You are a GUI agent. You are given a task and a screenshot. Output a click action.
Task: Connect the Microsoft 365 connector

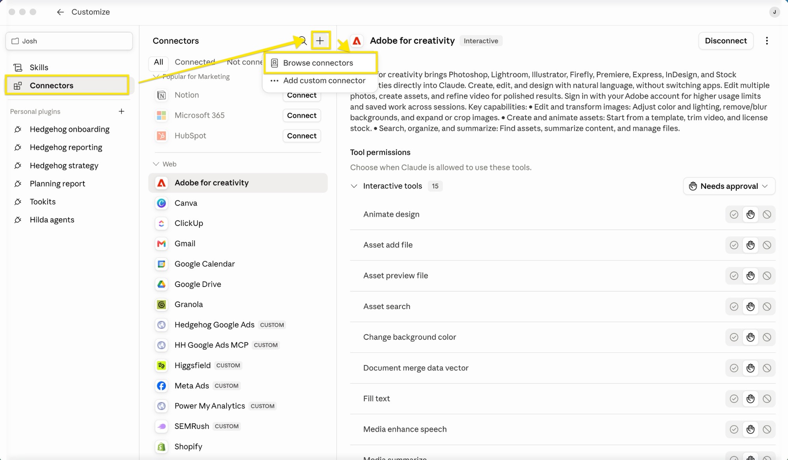tap(301, 115)
